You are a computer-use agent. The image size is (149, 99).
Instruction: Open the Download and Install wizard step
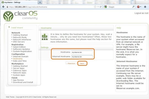point(23,82)
